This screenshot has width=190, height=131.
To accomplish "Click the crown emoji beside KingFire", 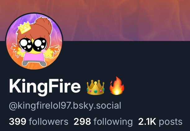I will tap(96, 87).
